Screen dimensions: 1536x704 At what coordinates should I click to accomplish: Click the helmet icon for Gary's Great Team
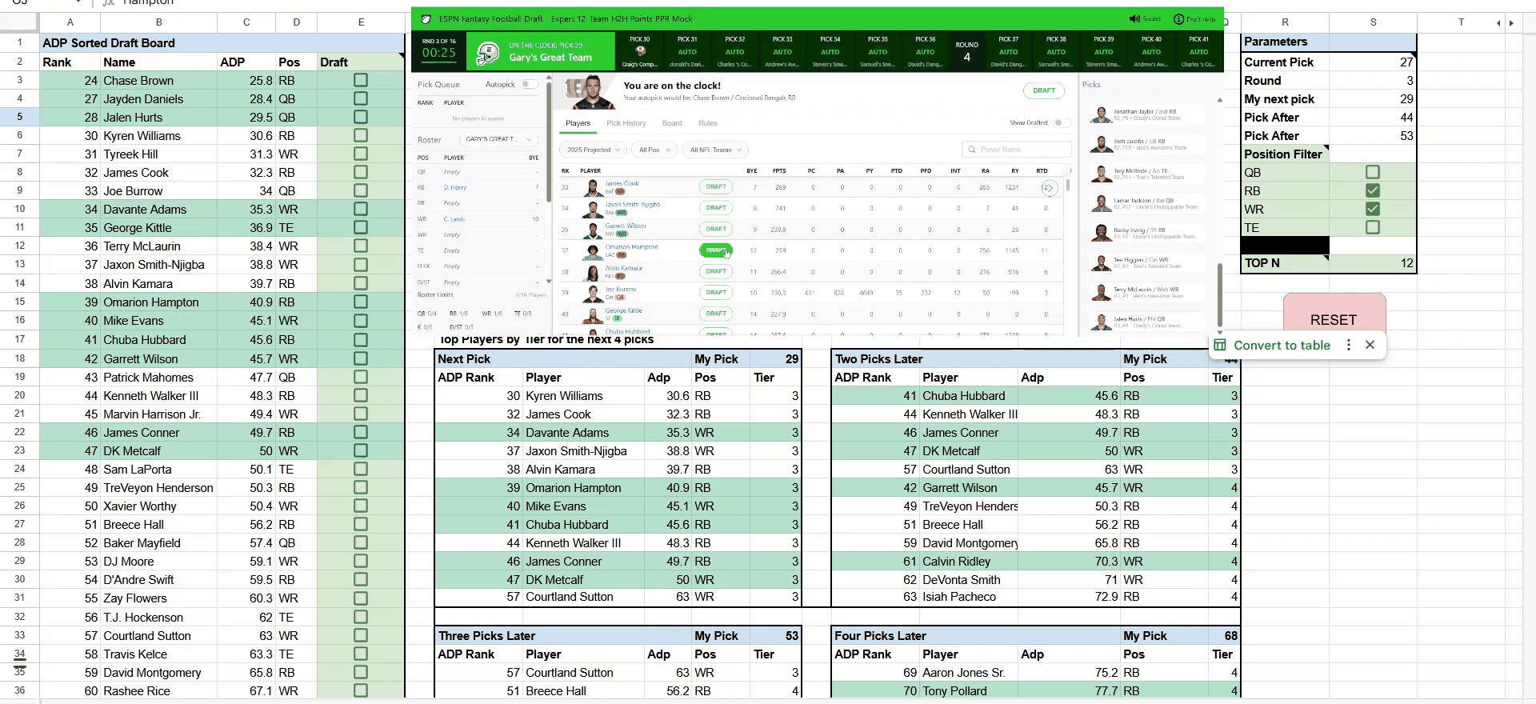(488, 53)
